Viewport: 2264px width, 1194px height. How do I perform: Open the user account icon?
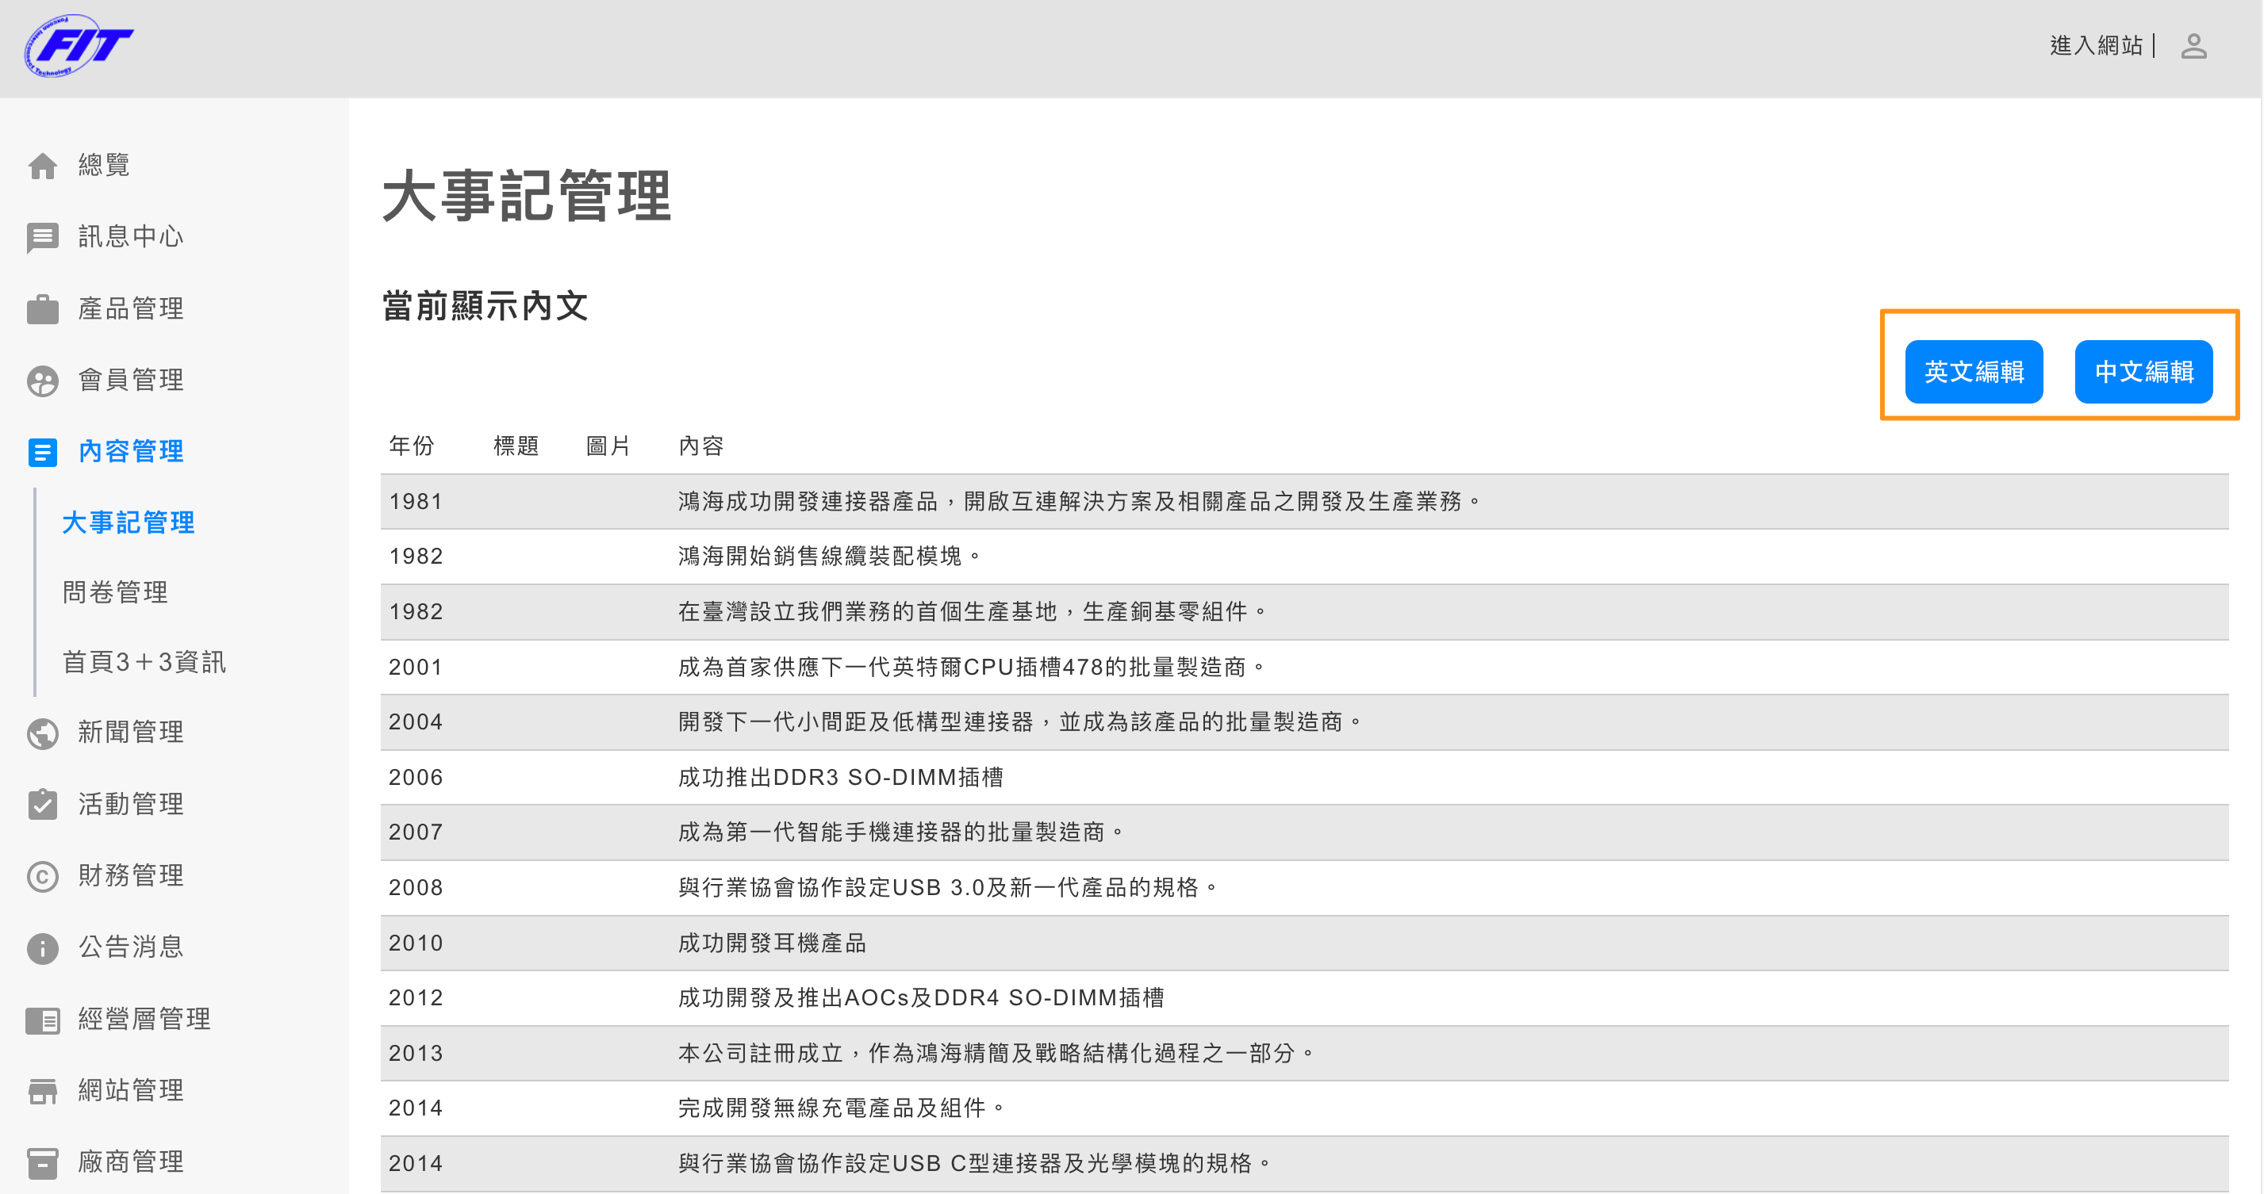click(x=2193, y=46)
